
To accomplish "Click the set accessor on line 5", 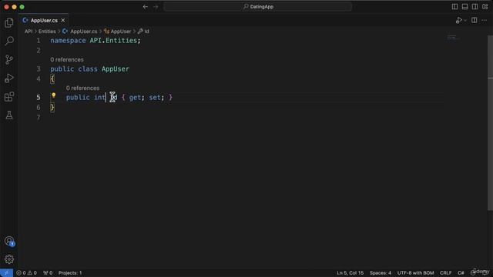I will [155, 98].
